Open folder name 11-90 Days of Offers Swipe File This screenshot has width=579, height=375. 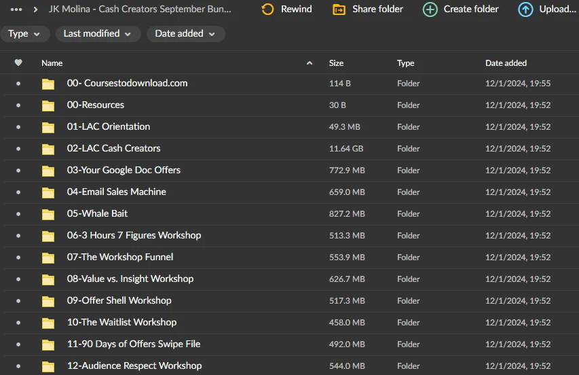tap(134, 344)
